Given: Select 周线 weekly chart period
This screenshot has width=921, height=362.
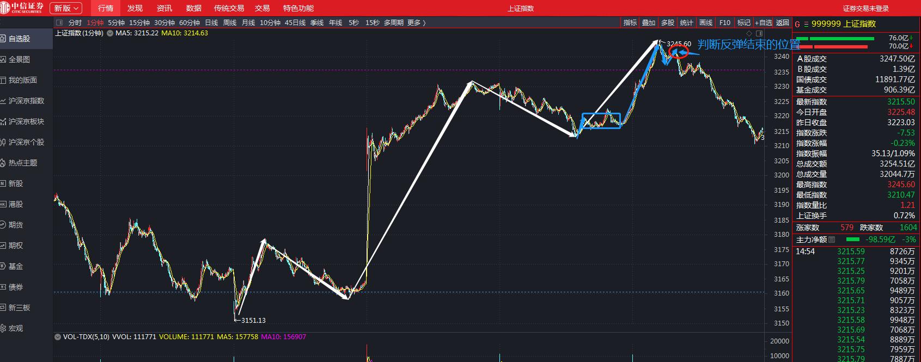Looking at the screenshot, I should [x=230, y=22].
